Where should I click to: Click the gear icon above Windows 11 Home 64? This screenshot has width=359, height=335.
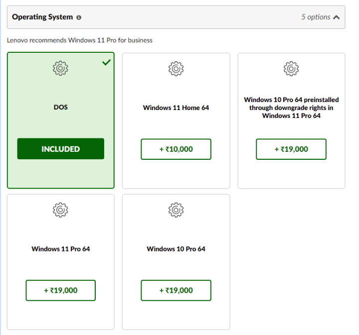click(x=176, y=68)
